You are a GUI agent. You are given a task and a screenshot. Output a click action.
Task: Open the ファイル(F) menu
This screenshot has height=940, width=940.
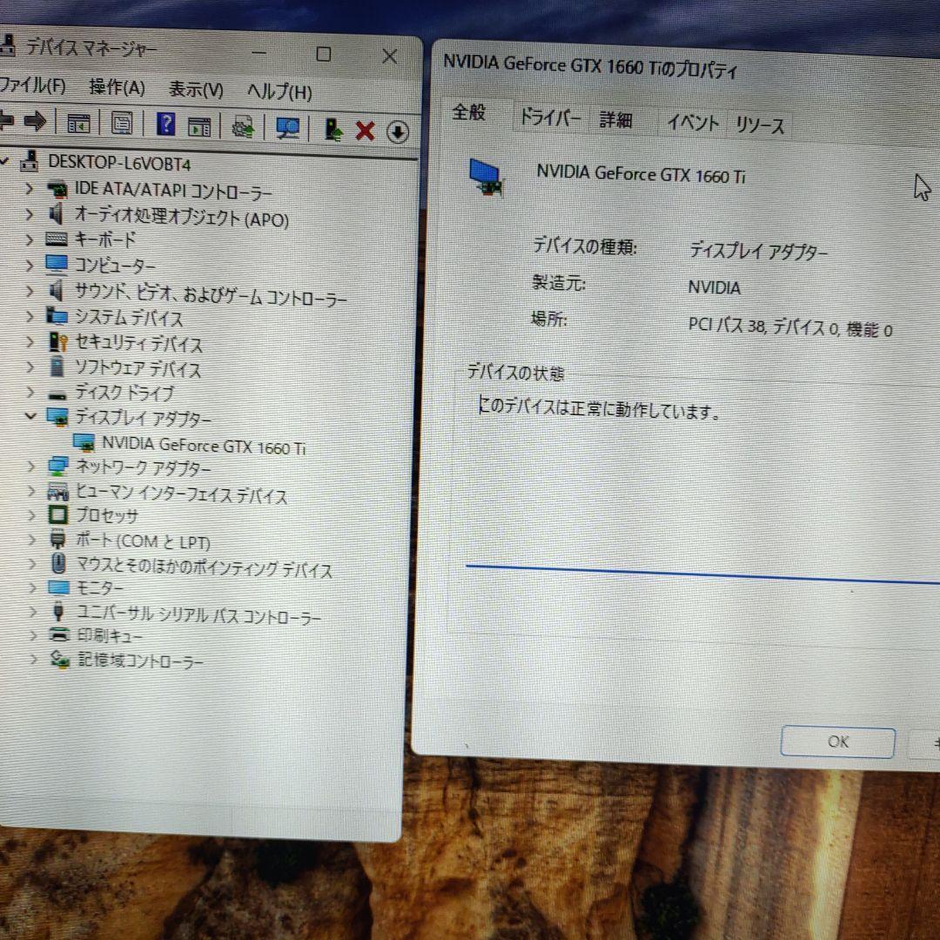coord(32,84)
